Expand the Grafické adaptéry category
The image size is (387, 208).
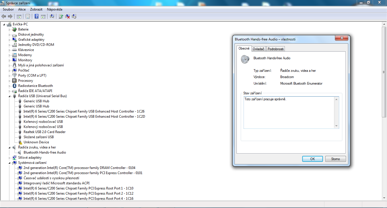tap(9, 40)
